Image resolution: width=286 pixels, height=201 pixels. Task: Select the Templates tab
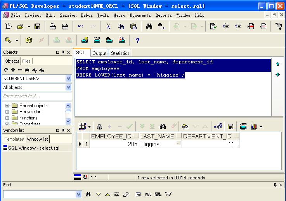pos(14,139)
